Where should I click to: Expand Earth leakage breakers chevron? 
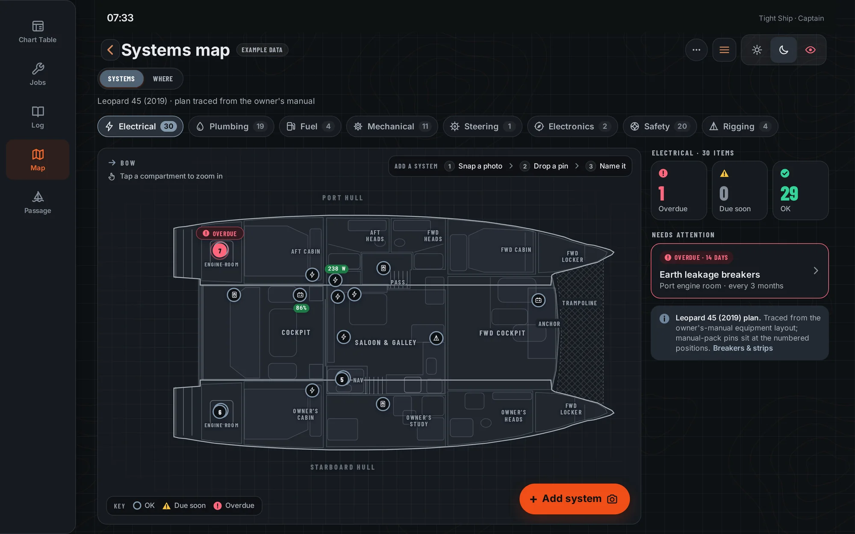pos(816,271)
